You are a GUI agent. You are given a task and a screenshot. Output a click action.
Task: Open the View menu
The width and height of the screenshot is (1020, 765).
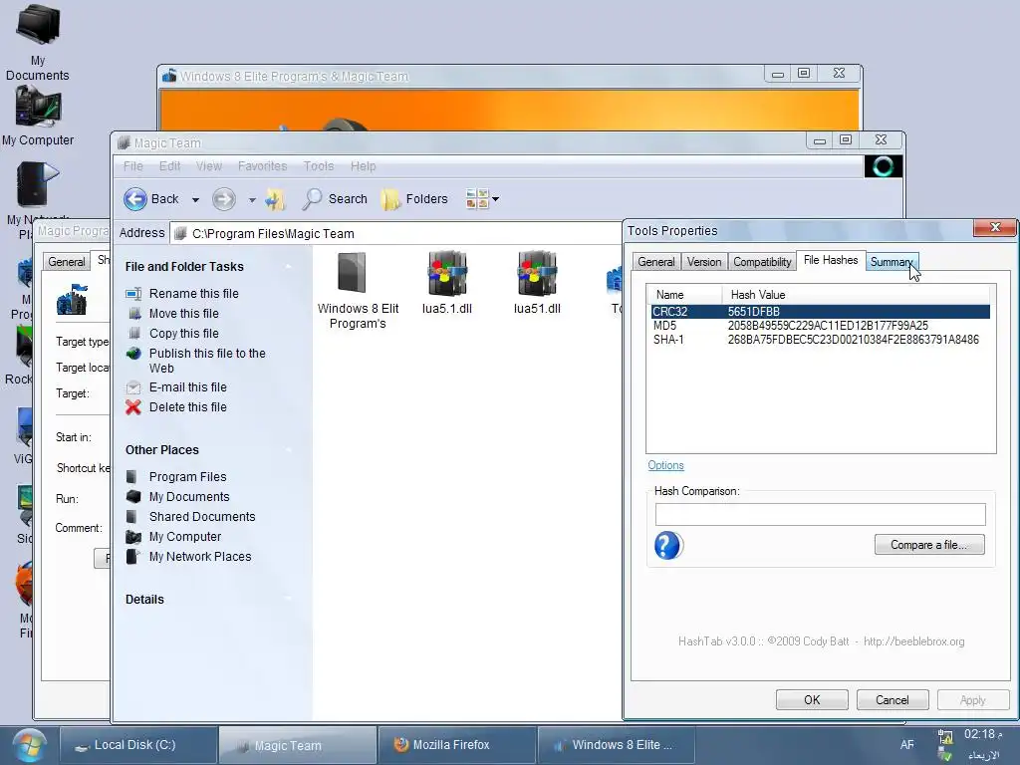(x=209, y=166)
